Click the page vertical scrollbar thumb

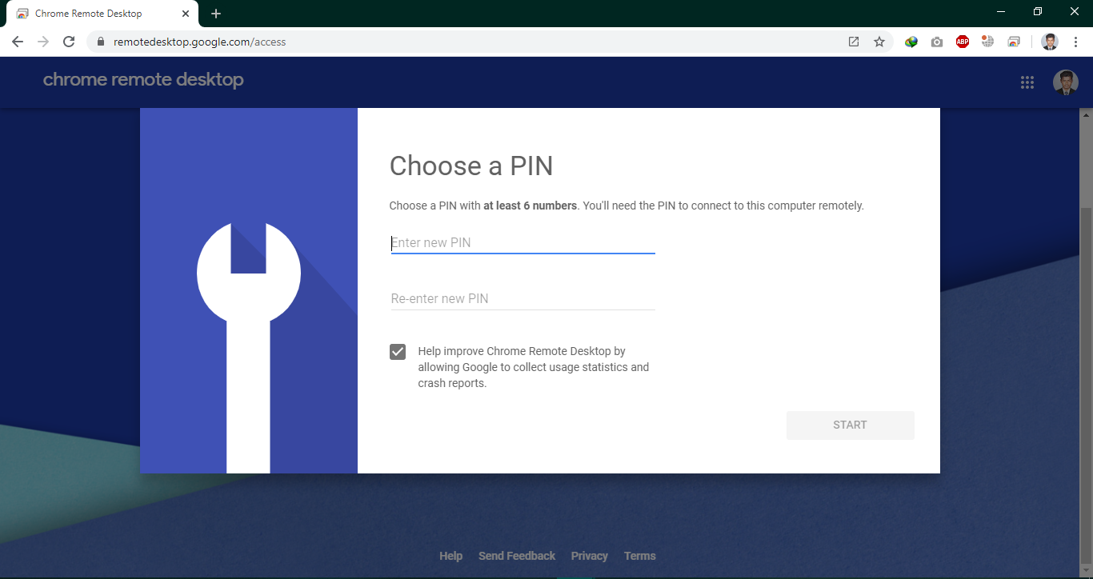coord(1086,384)
